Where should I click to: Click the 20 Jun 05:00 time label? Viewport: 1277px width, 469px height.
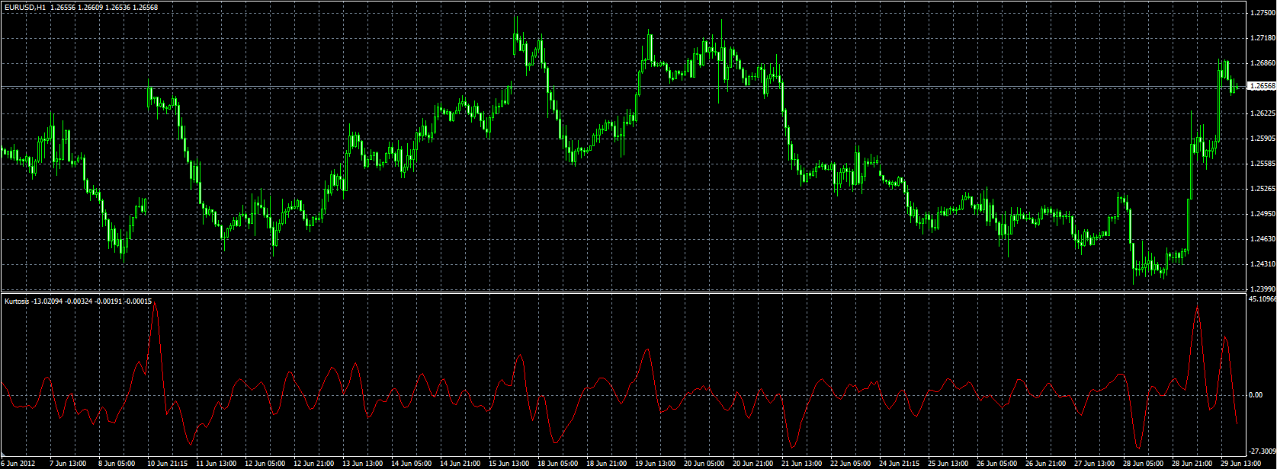coord(704,463)
